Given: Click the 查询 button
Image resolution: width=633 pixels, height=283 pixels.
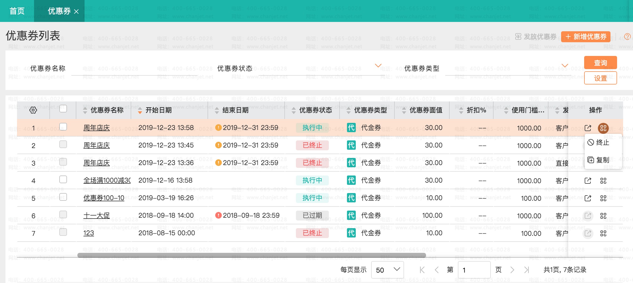Looking at the screenshot, I should click(x=600, y=63).
